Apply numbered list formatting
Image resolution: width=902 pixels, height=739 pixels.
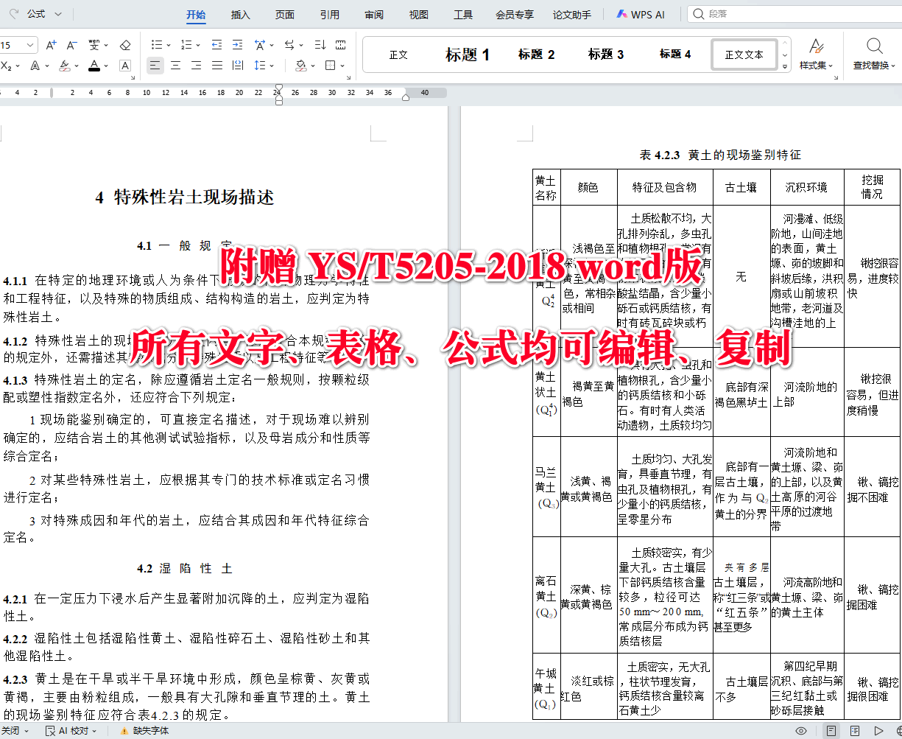pos(186,45)
